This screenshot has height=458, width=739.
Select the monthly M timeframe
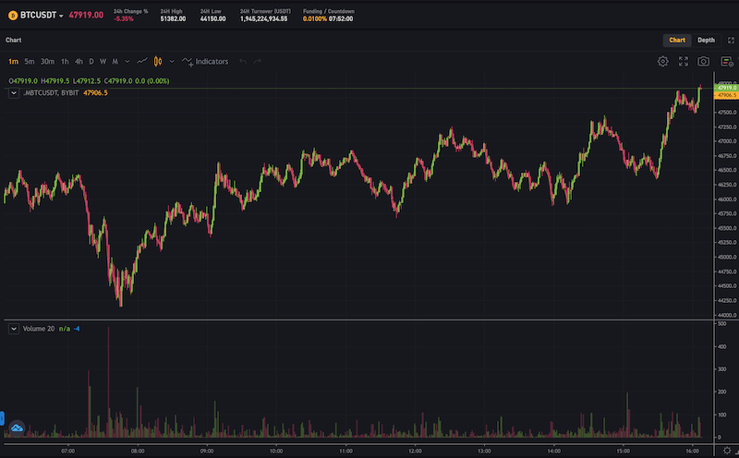pyautogui.click(x=115, y=61)
